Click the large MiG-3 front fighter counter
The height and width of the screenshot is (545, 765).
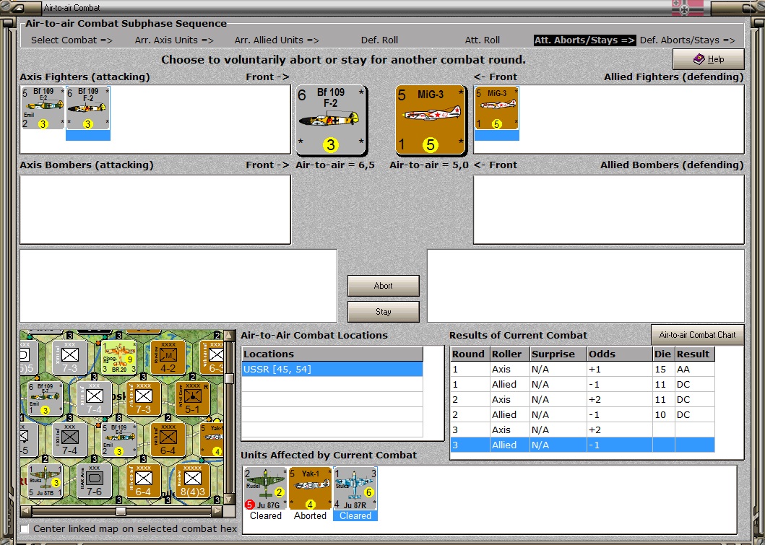tap(431, 120)
